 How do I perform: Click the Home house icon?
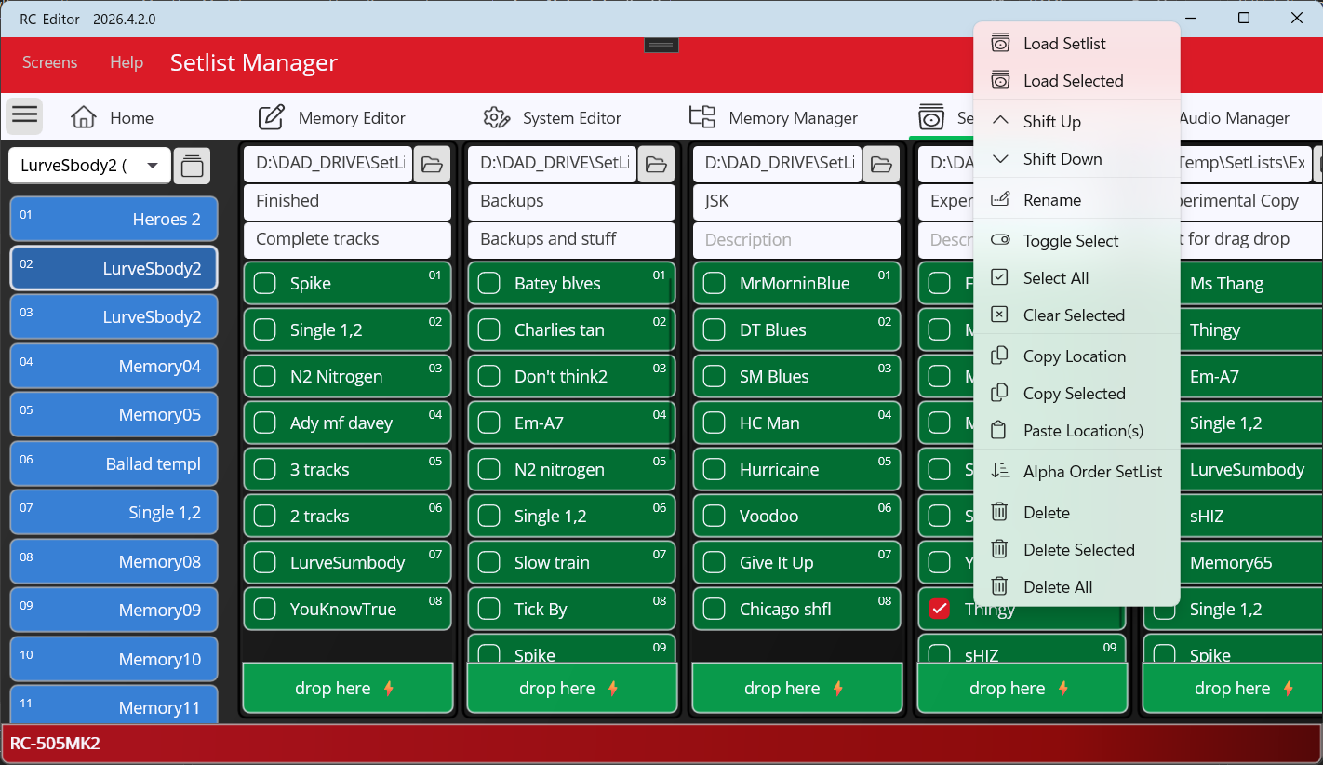coord(84,117)
